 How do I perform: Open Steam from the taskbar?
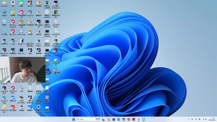(x=124, y=119)
